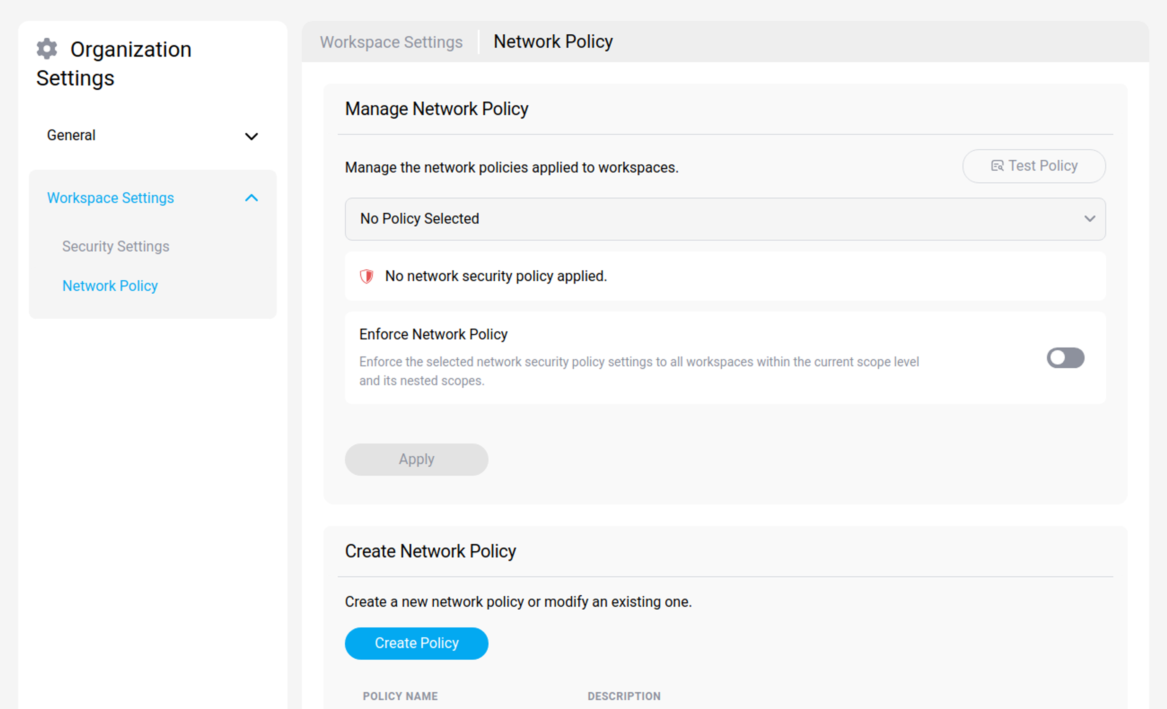Click the Create Network Policy heading

430,551
